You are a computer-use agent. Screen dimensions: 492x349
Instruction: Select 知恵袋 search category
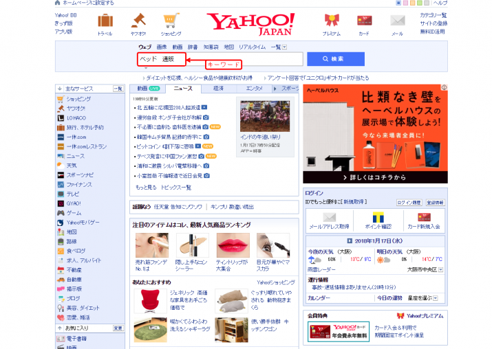211,47
